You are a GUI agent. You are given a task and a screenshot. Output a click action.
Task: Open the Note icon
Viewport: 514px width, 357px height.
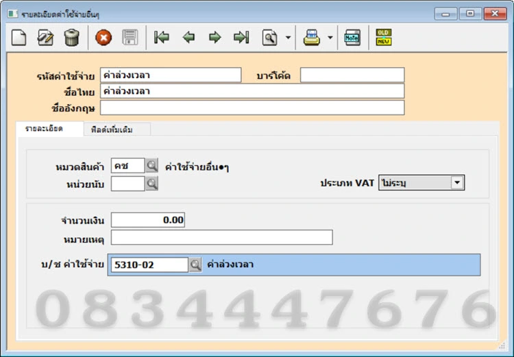click(x=352, y=38)
